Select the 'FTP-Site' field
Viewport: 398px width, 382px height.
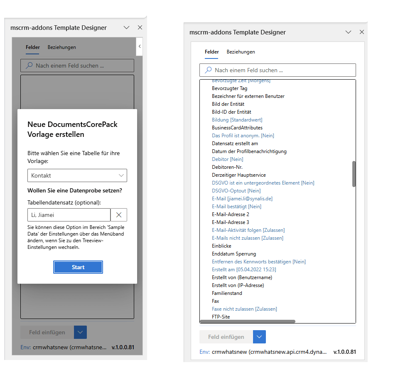click(221, 317)
